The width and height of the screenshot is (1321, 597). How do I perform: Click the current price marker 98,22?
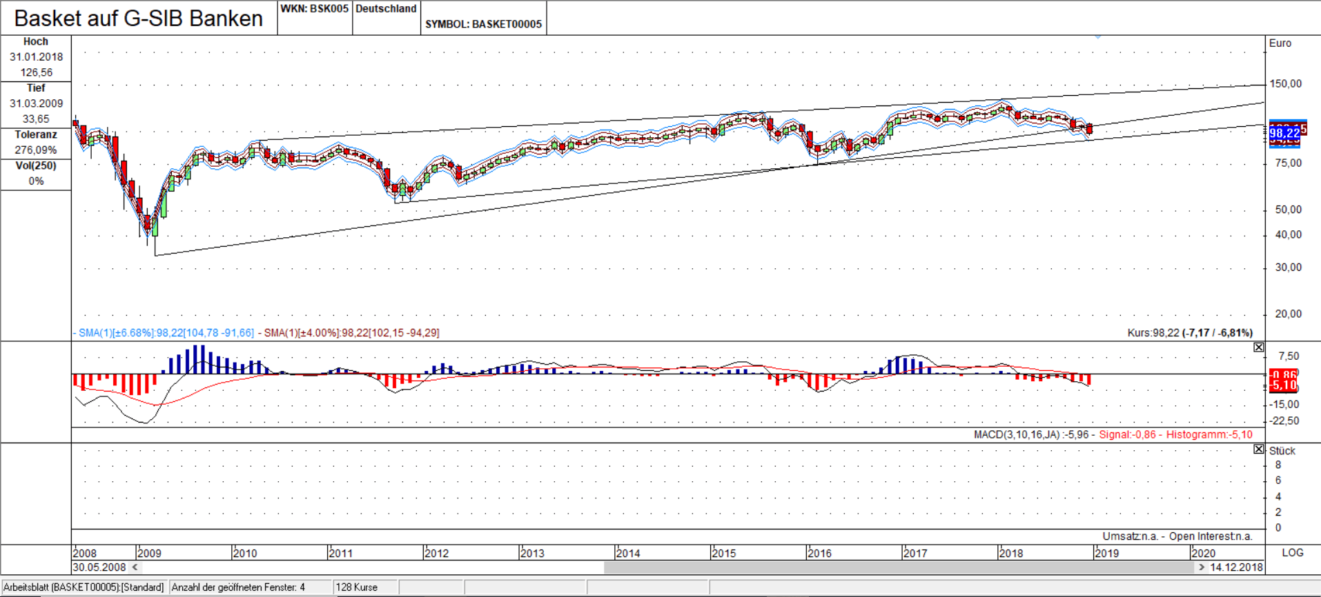click(x=1284, y=133)
